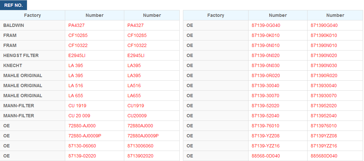Open MAHLE ORIGINAL number LA 516
This screenshot has width=364, height=161.
pos(76,86)
